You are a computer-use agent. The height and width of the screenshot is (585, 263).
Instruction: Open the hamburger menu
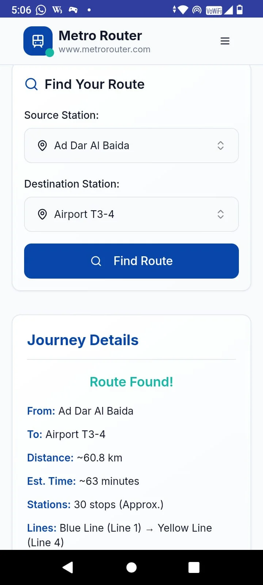225,41
